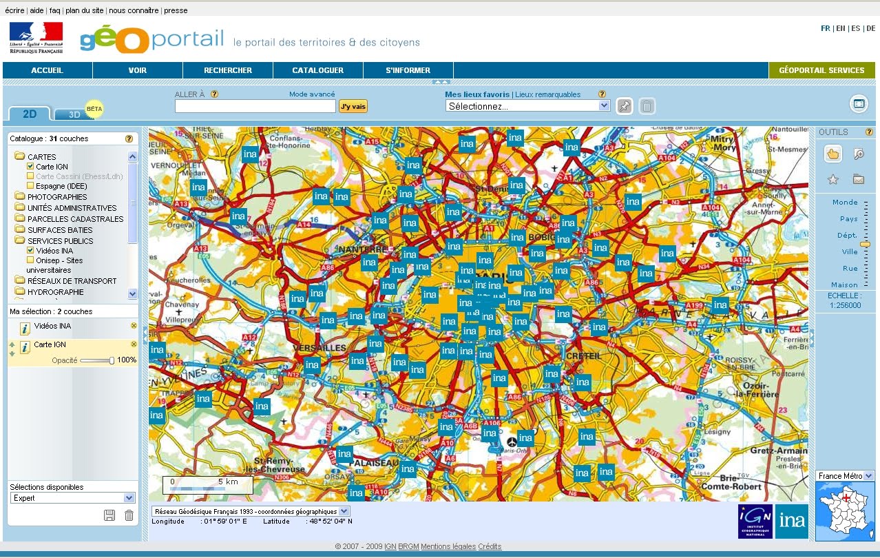Click the J'y vais button

[x=353, y=106]
